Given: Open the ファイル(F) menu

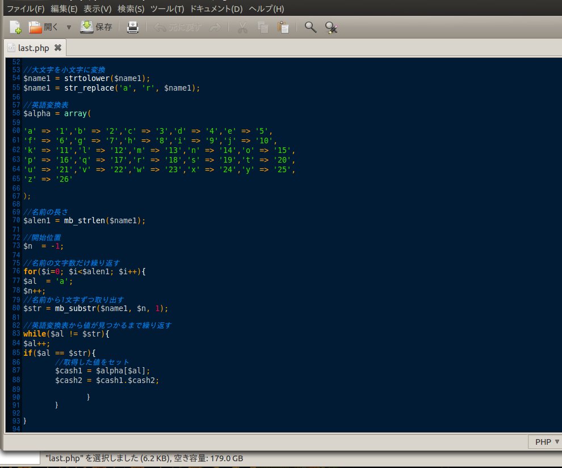Looking at the screenshot, I should coord(26,9).
